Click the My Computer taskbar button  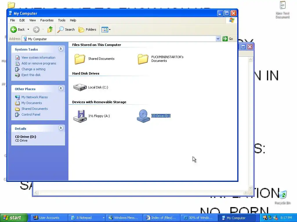click(236, 218)
